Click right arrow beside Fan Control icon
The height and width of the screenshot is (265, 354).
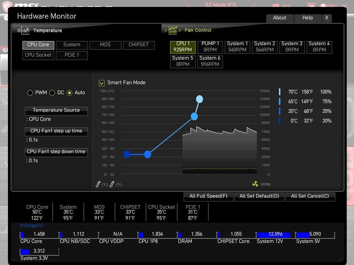[x=180, y=30]
